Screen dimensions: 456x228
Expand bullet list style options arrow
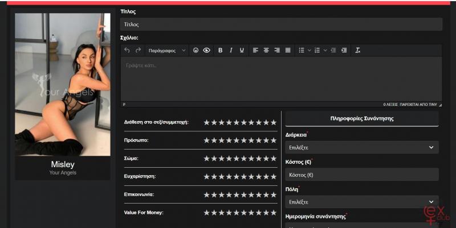click(x=310, y=50)
